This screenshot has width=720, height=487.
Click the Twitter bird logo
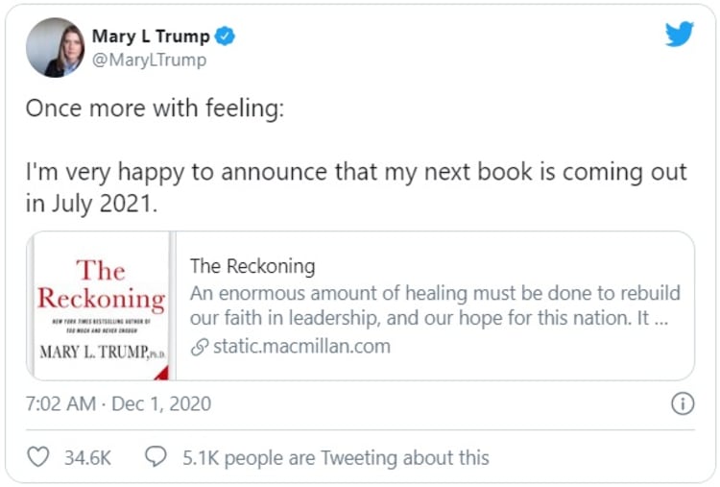point(679,34)
